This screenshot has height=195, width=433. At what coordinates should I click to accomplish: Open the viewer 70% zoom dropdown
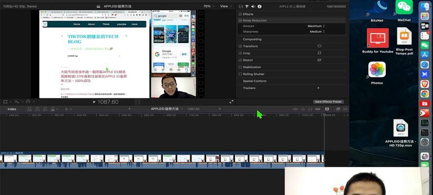pyautogui.click(x=208, y=6)
